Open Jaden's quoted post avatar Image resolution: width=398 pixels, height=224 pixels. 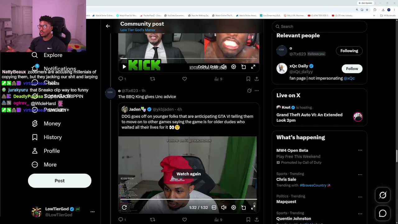(x=125, y=109)
